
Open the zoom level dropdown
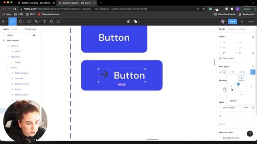pyautogui.click(x=251, y=22)
